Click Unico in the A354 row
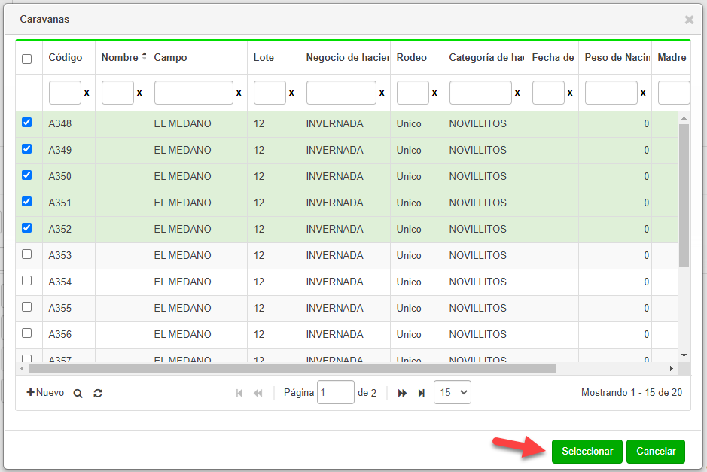The image size is (707, 472). click(x=409, y=282)
